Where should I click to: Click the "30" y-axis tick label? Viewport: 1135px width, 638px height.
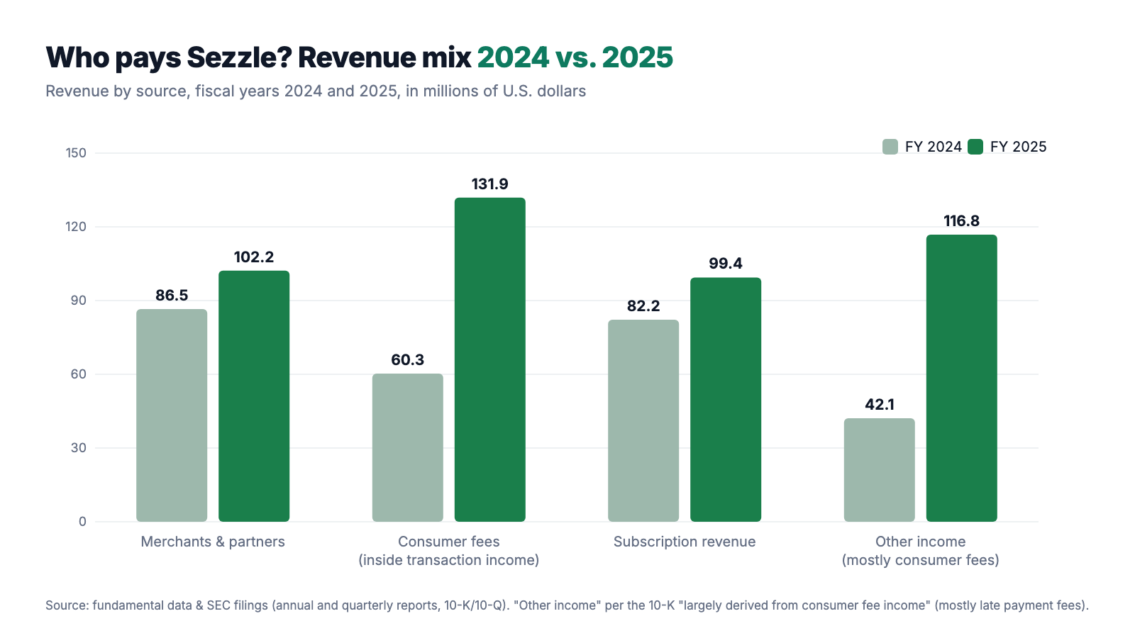(x=79, y=448)
